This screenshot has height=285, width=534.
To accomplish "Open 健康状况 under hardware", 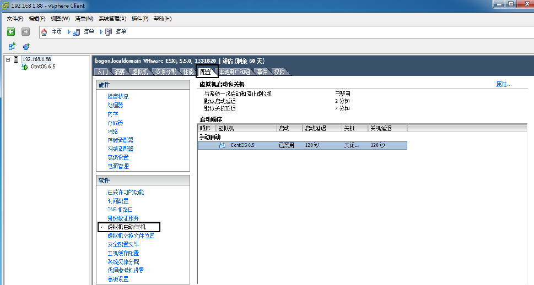I will 118,97.
